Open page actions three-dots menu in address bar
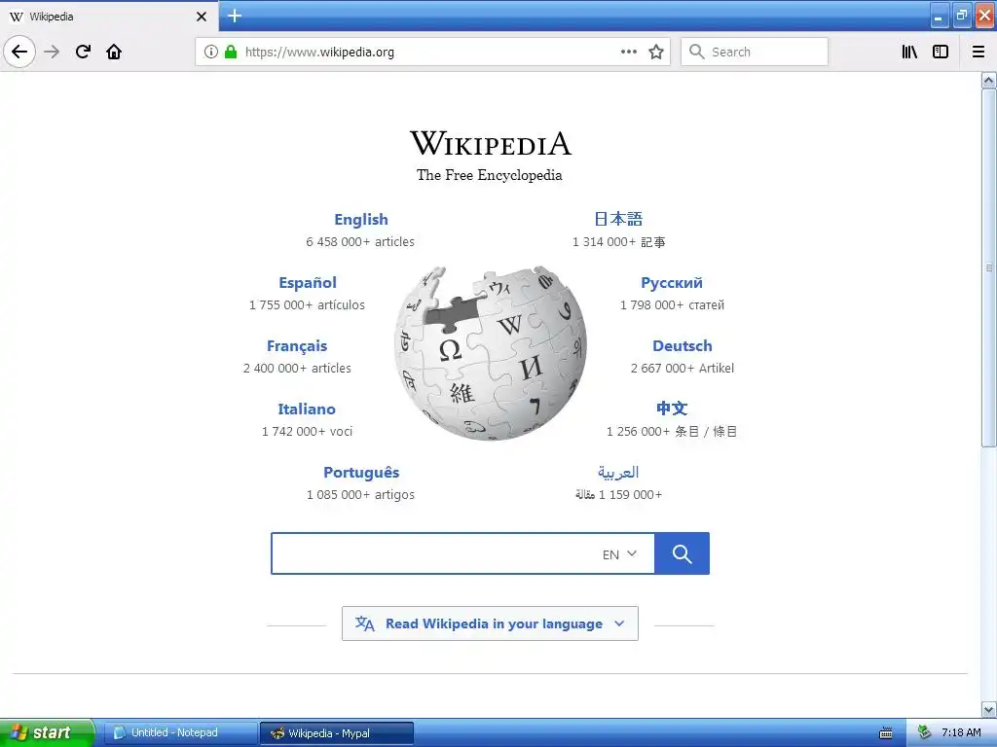This screenshot has height=747, width=997. [x=629, y=52]
